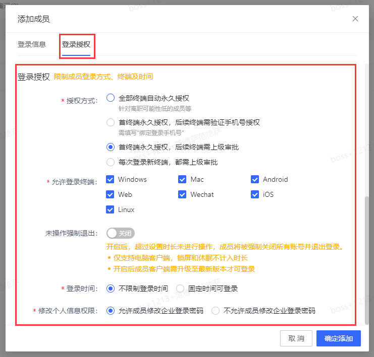Toggle the Mac terminal checkbox
Screen dimensions: 374x357
[182, 179]
